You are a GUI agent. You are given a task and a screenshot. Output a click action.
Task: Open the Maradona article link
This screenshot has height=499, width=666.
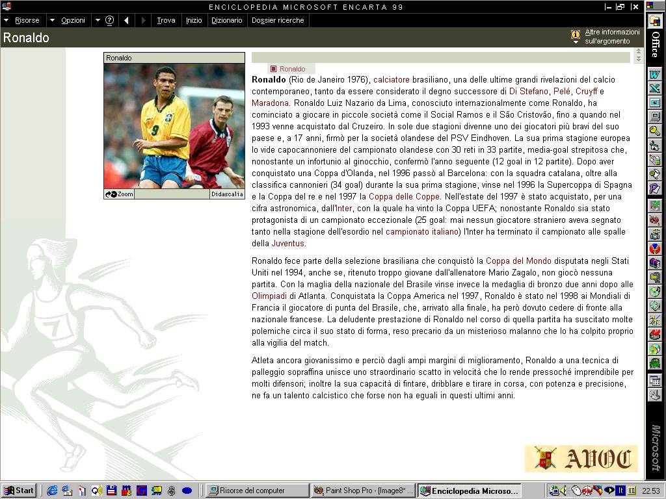point(270,103)
